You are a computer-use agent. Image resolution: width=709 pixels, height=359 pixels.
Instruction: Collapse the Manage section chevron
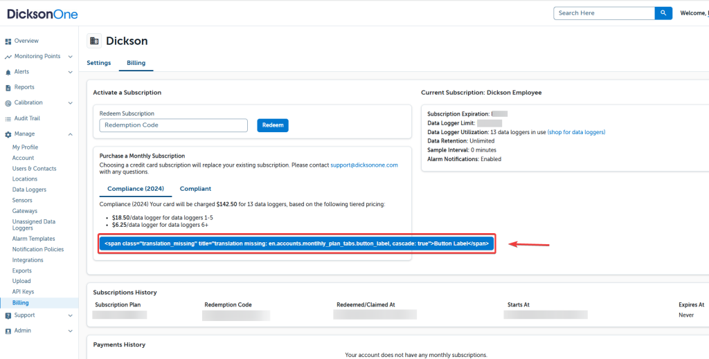pyautogui.click(x=71, y=134)
